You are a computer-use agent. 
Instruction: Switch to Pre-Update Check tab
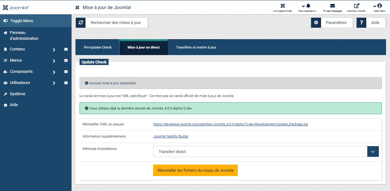click(98, 47)
